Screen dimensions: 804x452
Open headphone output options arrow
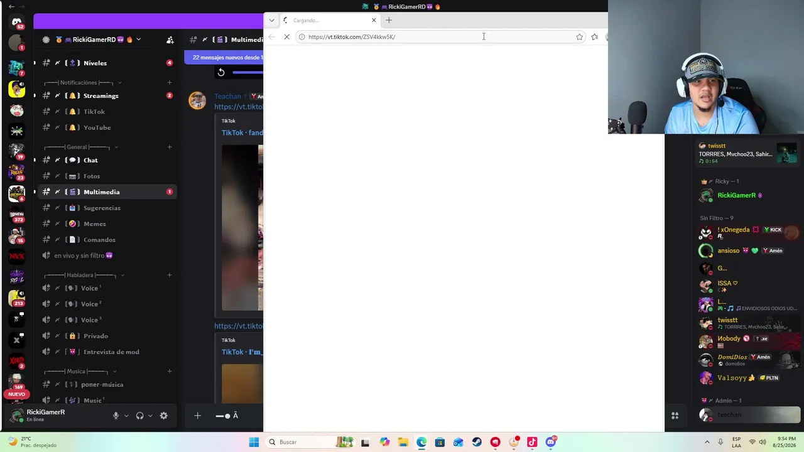tap(150, 416)
